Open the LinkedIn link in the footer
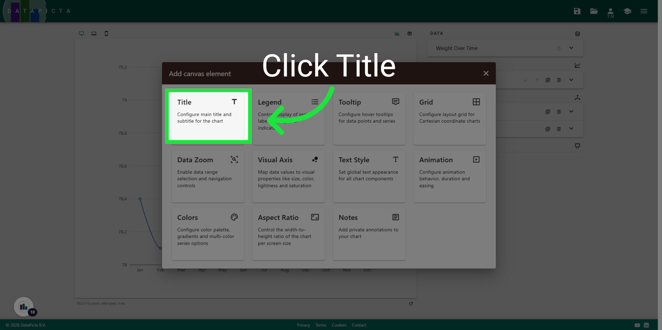662x330 pixels. [x=646, y=325]
